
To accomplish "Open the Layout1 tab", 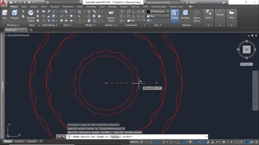I will click(x=19, y=141).
